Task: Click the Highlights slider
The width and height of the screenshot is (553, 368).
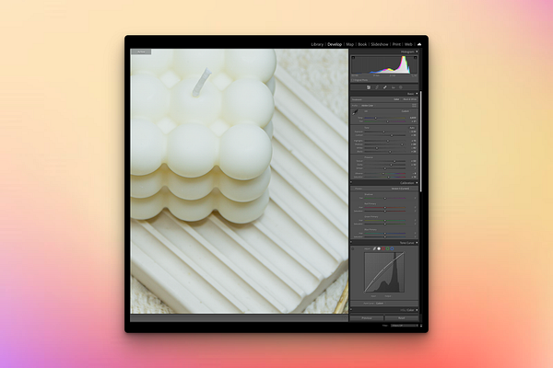Action: 384,141
